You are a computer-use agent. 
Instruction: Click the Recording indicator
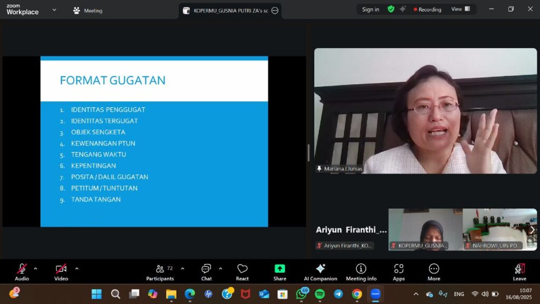[427, 9]
